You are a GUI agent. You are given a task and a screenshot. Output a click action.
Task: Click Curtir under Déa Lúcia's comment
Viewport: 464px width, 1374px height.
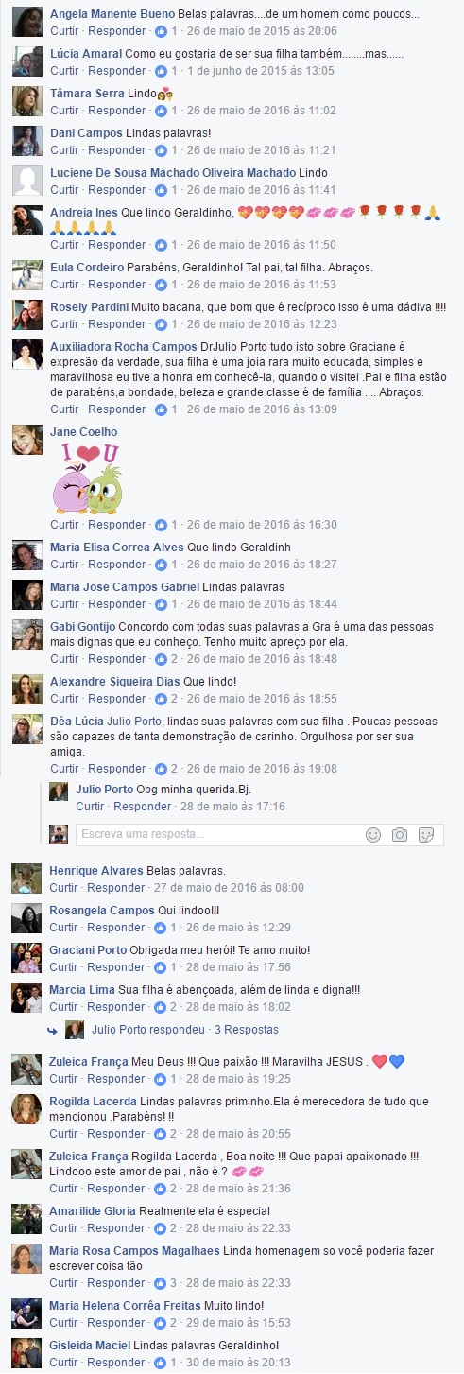point(64,769)
